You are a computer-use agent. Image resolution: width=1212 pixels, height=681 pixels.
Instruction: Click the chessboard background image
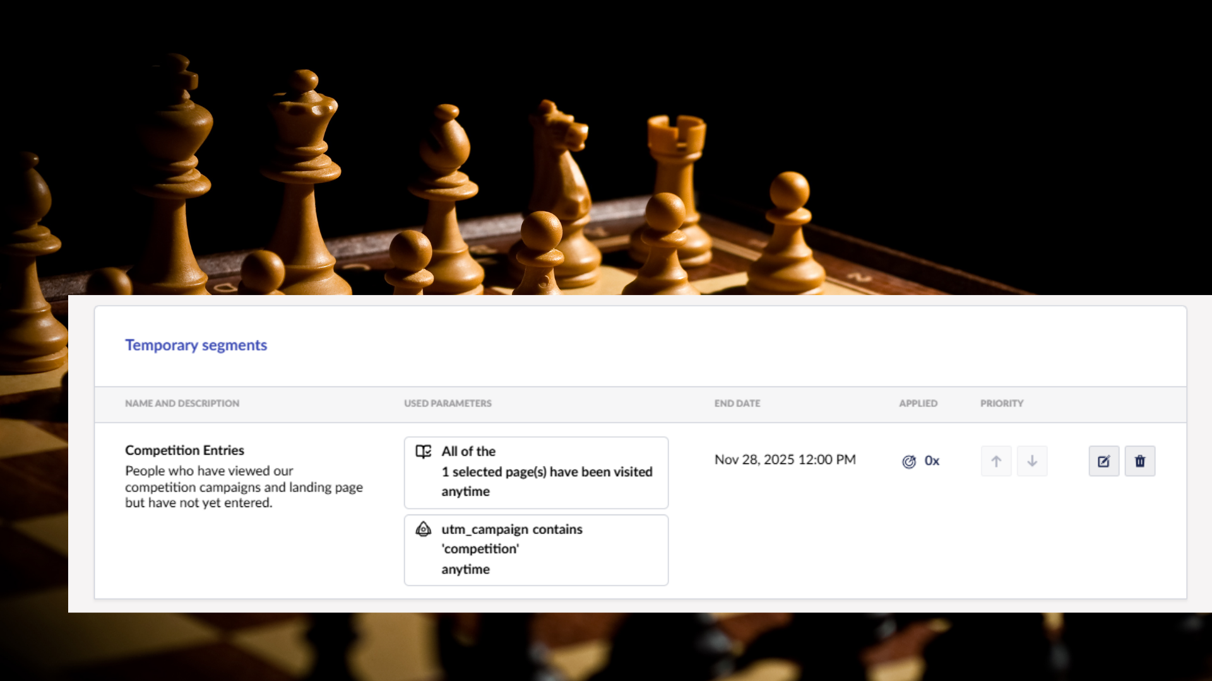coord(606,145)
